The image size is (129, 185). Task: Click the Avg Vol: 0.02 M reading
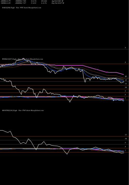57,1
